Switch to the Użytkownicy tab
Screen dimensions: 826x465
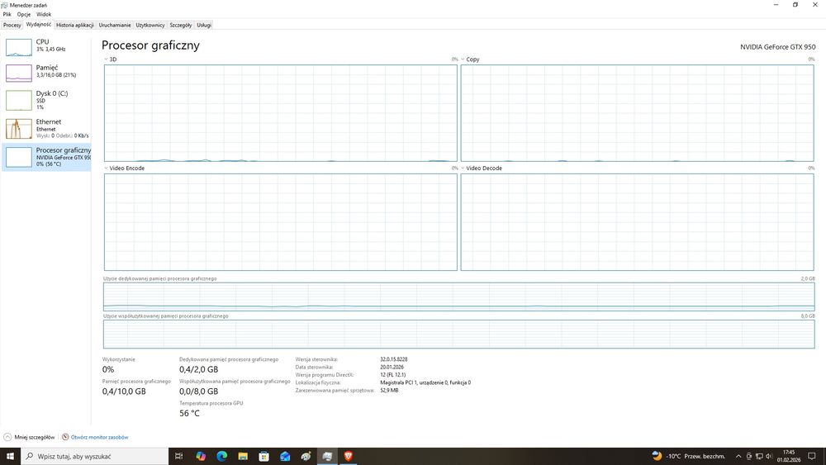(150, 25)
